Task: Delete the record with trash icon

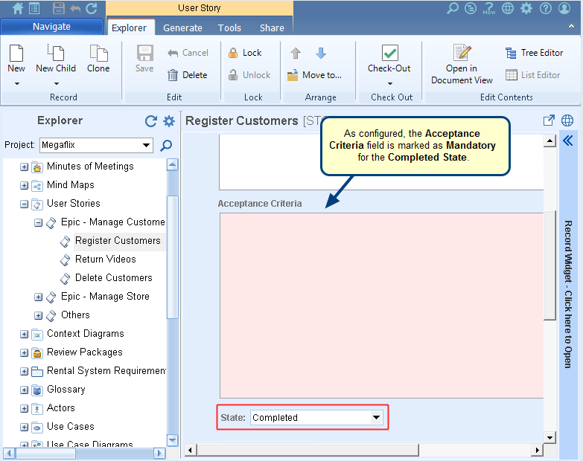Action: (187, 75)
